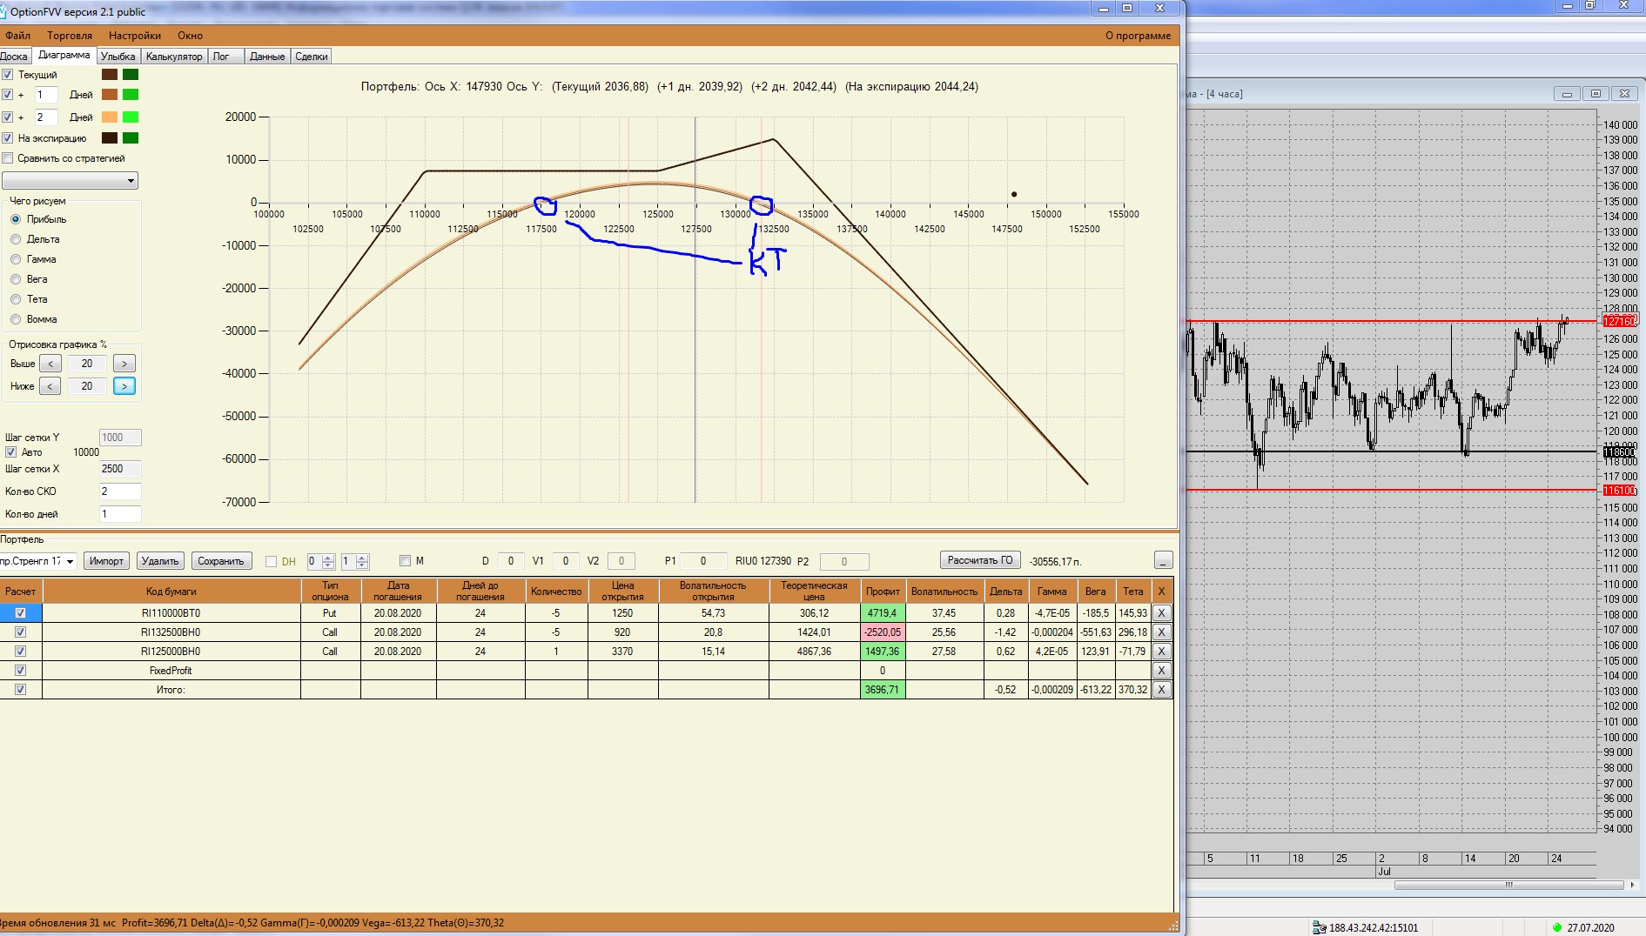Screen dimensions: 1646x936
Task: Enable Сравнить со стратегией checkbox
Action: point(8,158)
